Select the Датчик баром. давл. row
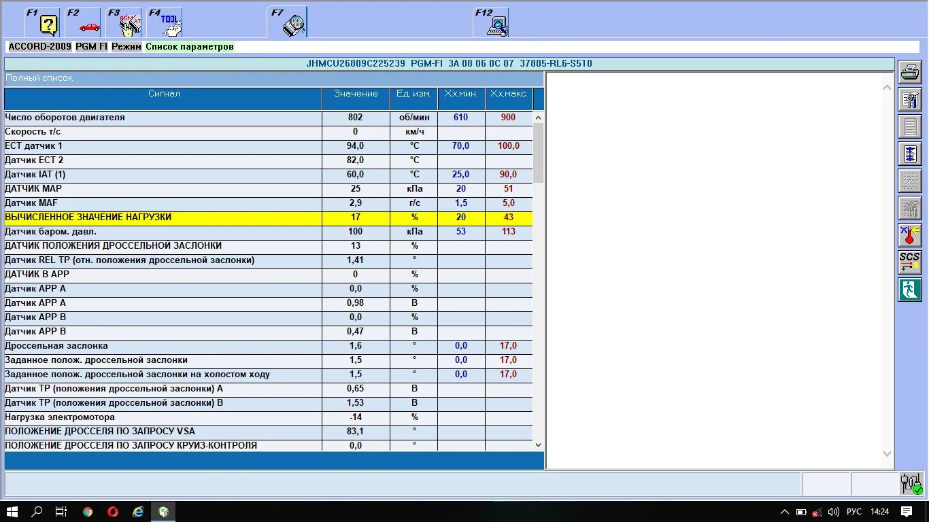The width and height of the screenshot is (929, 522). [269, 232]
